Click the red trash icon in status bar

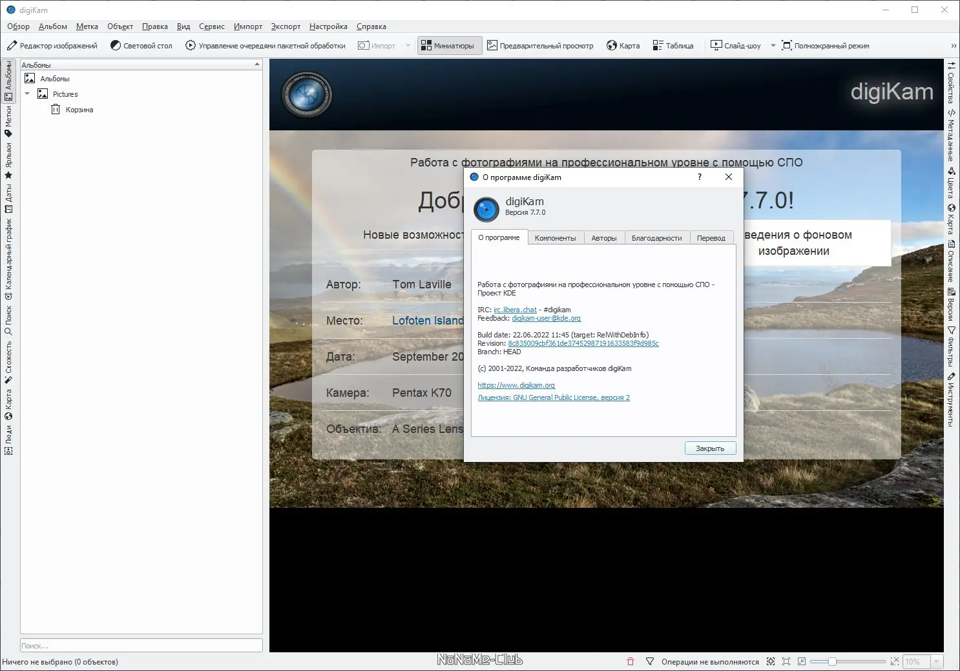631,661
